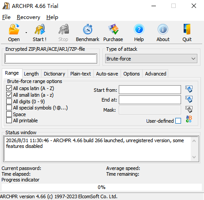
Task: Toggle All small latin (a - z)
Action: [9, 95]
